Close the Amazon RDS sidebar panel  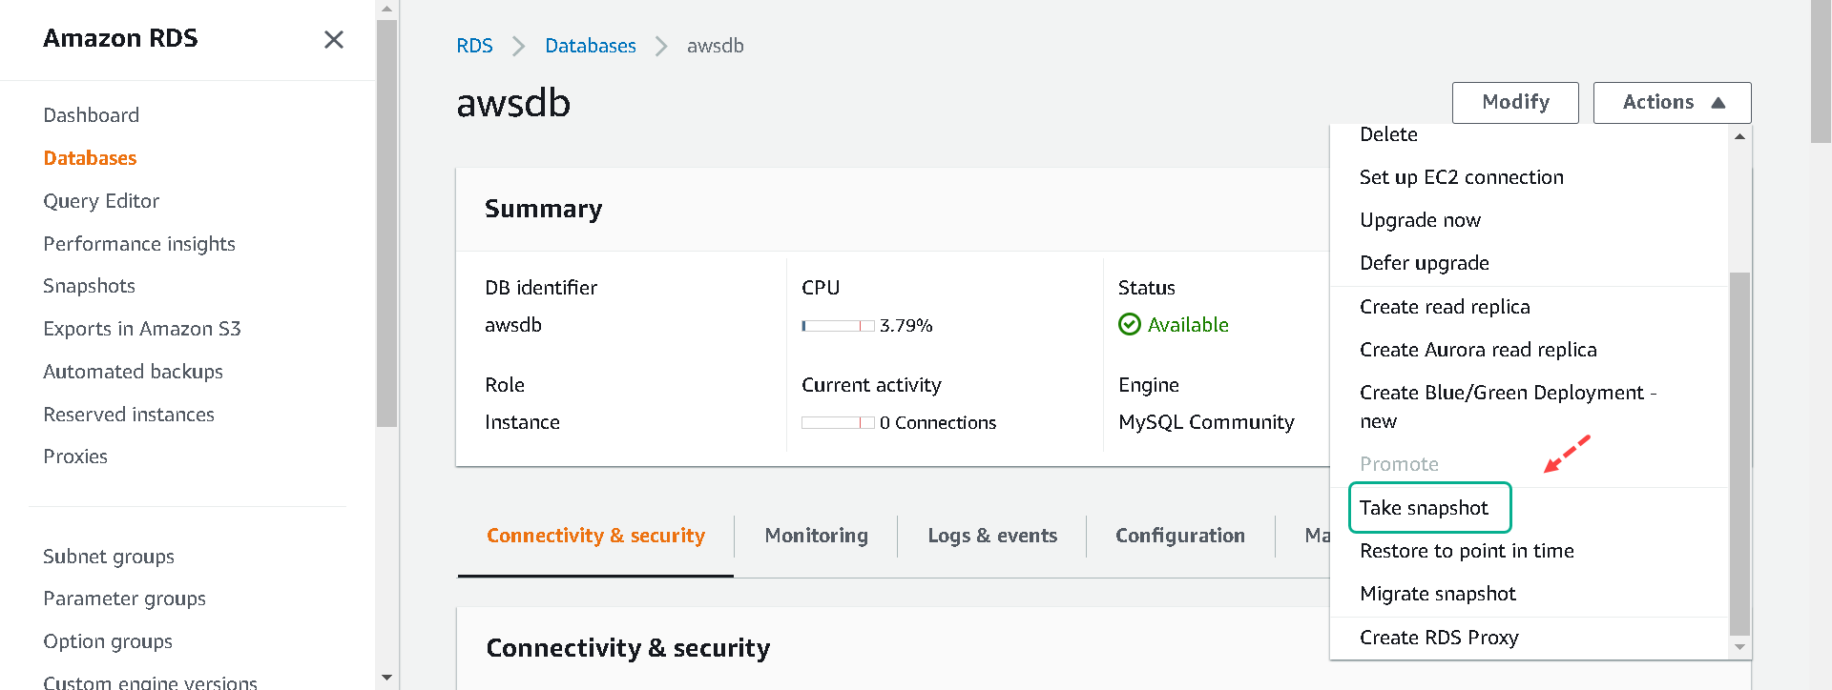point(333,39)
